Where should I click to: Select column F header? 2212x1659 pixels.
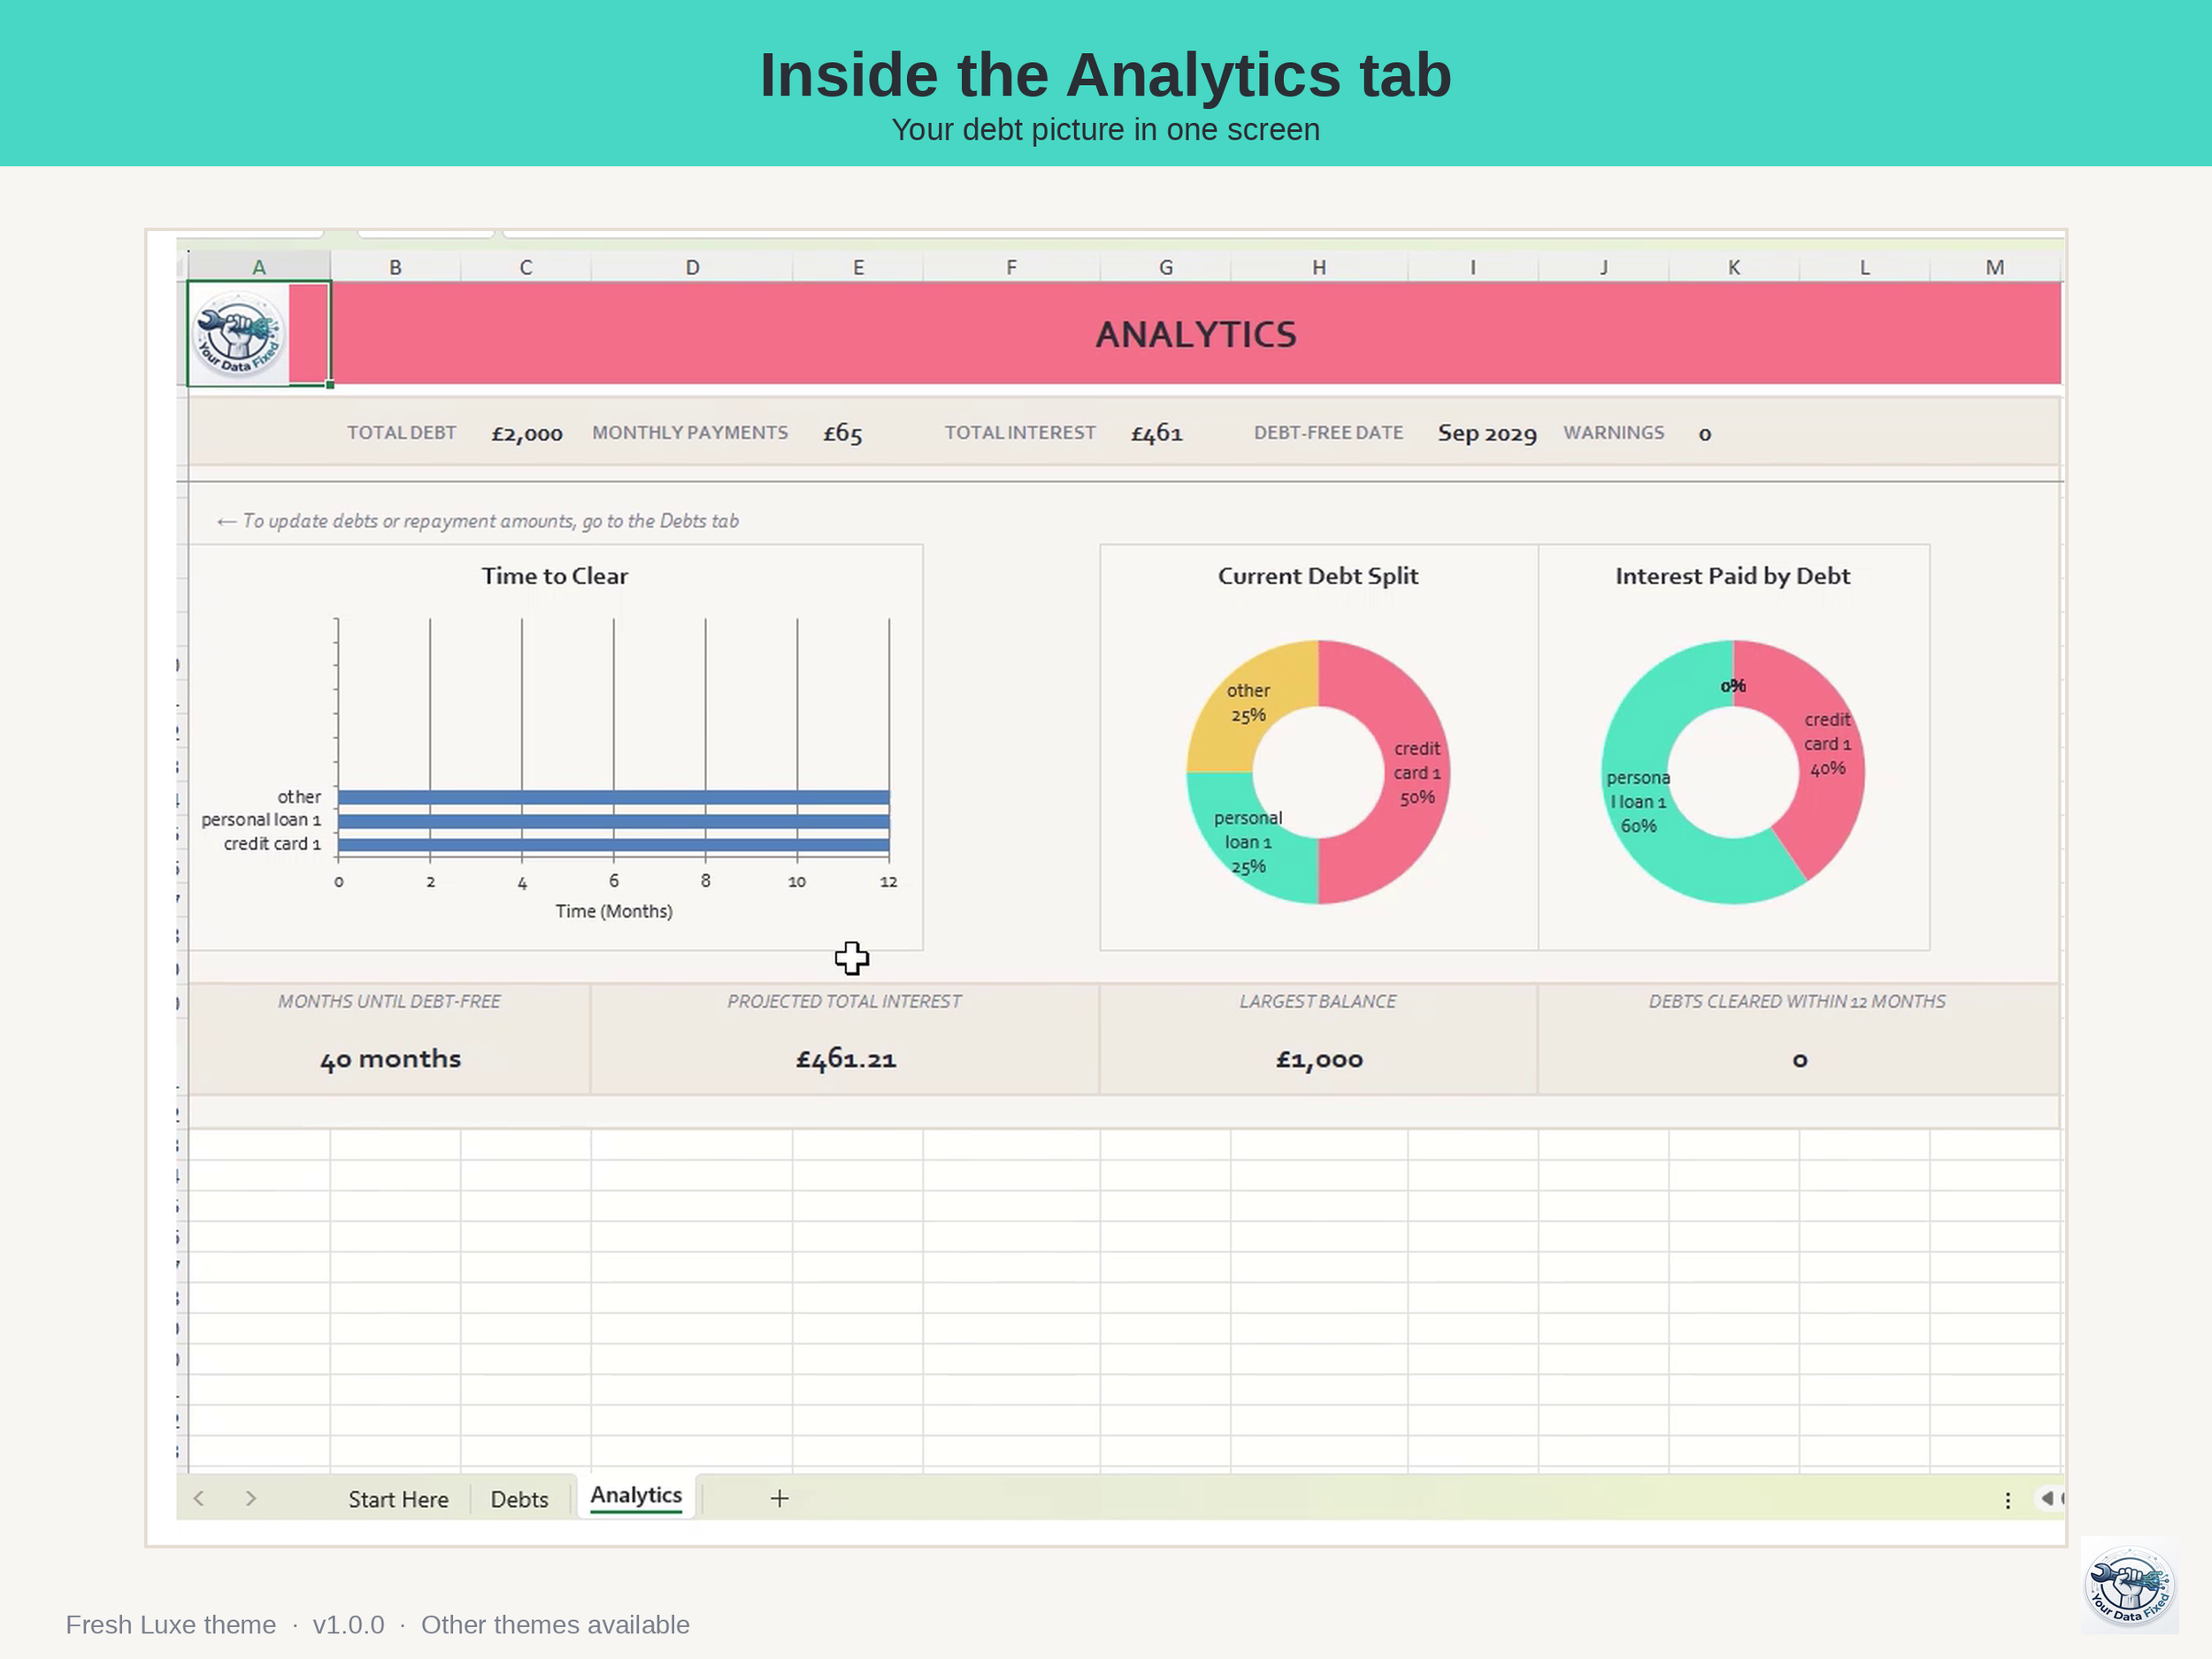[1011, 267]
